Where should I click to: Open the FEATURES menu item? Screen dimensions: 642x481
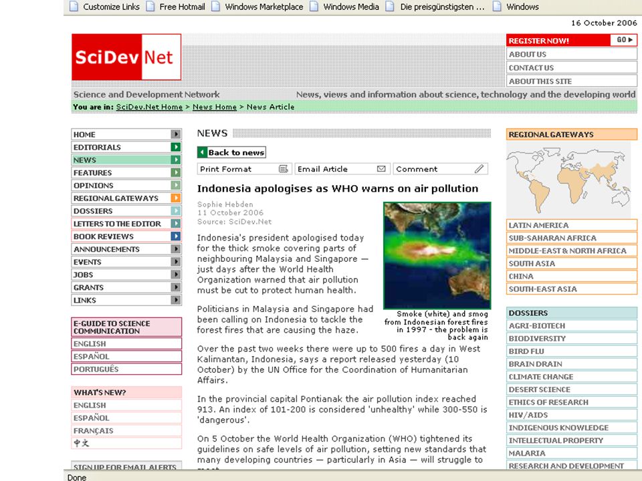[126, 172]
